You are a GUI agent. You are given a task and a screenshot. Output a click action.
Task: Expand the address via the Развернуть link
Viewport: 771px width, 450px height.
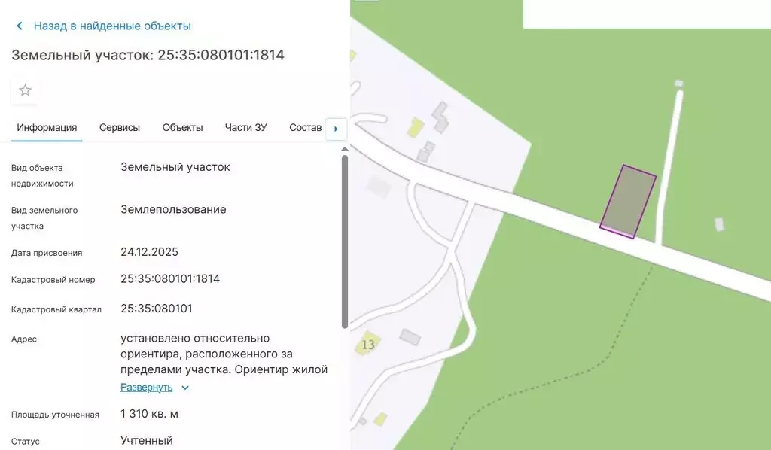(146, 386)
